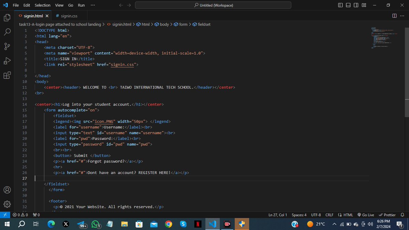409x230 pixels.
Task: Open the Manage gear icon
Action: (x=7, y=204)
